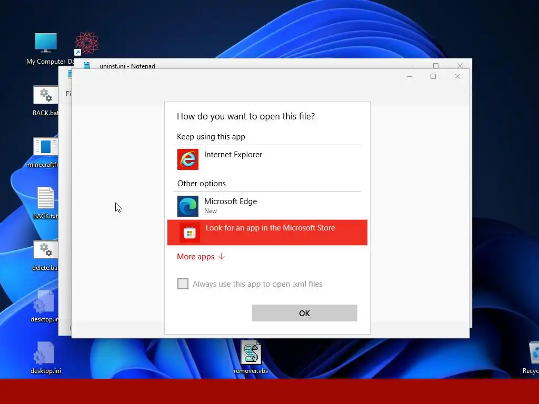Open My Computer desktop icon
Viewport: 539px width, 404px height.
46,43
